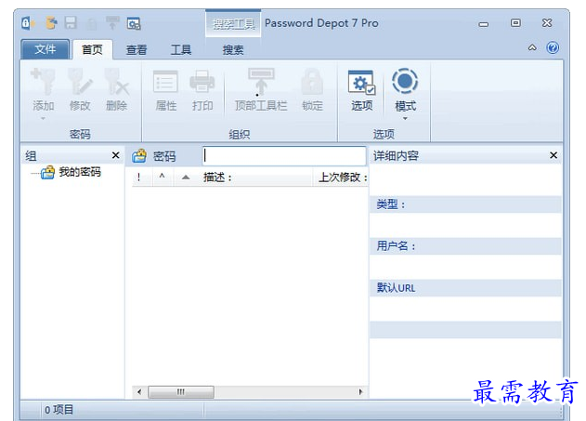Click the top bar icon in quick access toolbar
This screenshot has height=421, width=586.
tap(112, 23)
